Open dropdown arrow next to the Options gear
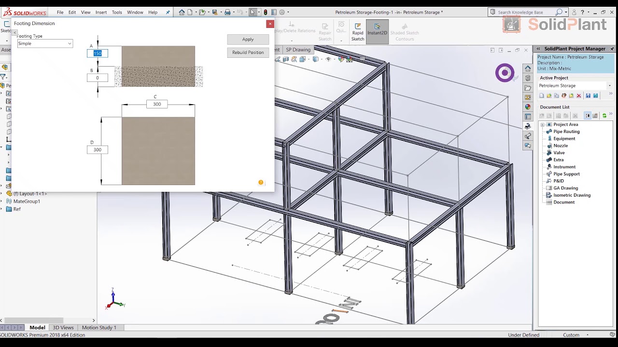The height and width of the screenshot is (347, 618). tap(288, 12)
